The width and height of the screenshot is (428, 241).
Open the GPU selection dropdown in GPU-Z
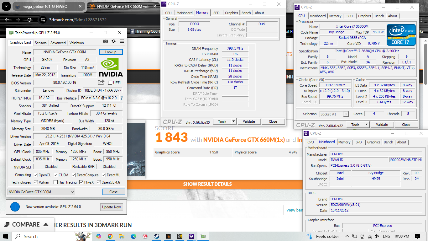coord(41,192)
